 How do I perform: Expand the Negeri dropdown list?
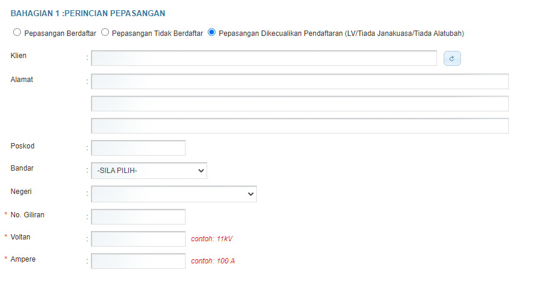pos(174,194)
